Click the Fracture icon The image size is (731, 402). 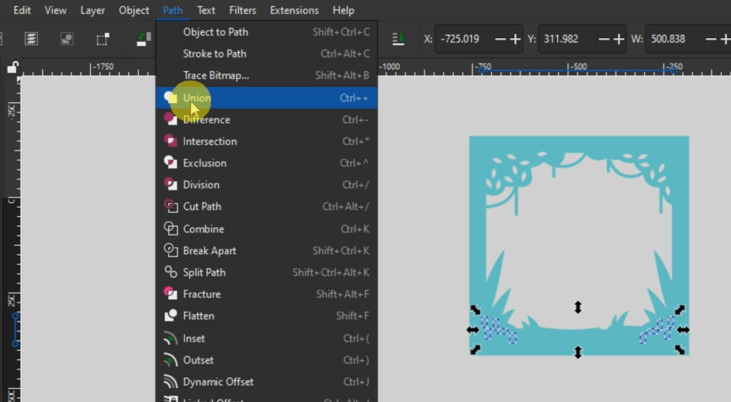170,294
